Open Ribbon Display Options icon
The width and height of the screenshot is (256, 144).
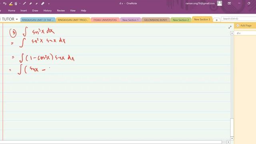tap(229, 3)
